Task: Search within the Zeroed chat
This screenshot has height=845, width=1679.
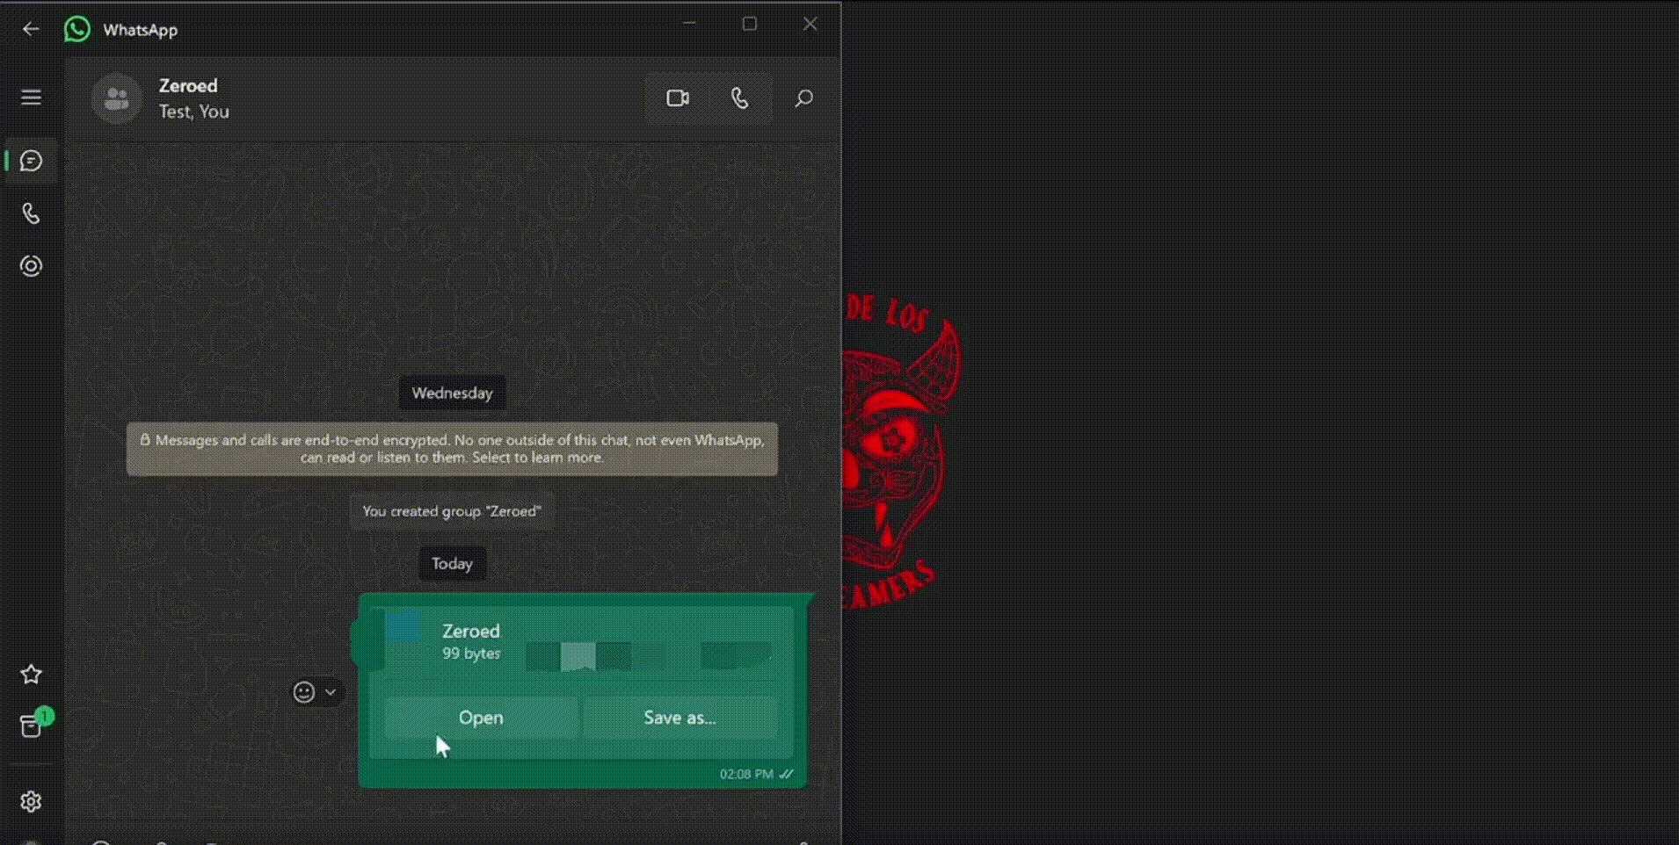Action: (x=803, y=98)
